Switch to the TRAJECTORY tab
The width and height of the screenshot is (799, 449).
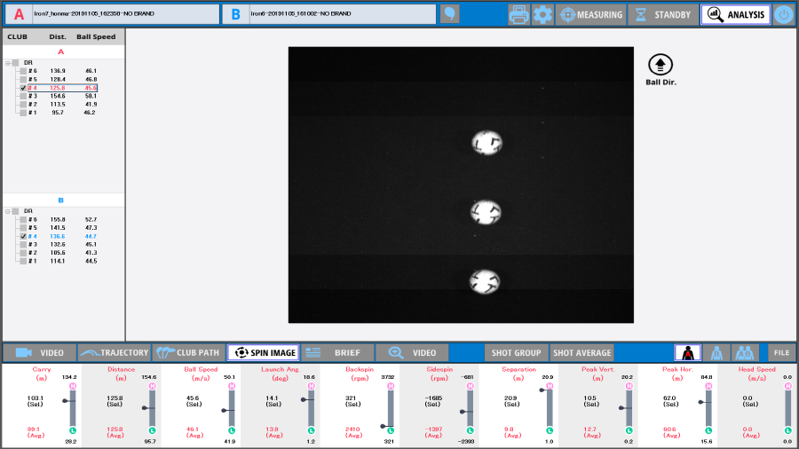[114, 352]
